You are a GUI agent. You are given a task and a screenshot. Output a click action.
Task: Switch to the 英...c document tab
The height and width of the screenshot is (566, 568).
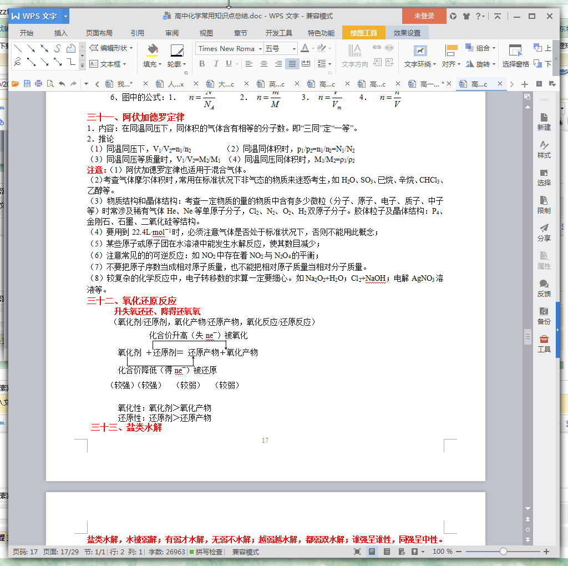pyautogui.click(x=276, y=84)
